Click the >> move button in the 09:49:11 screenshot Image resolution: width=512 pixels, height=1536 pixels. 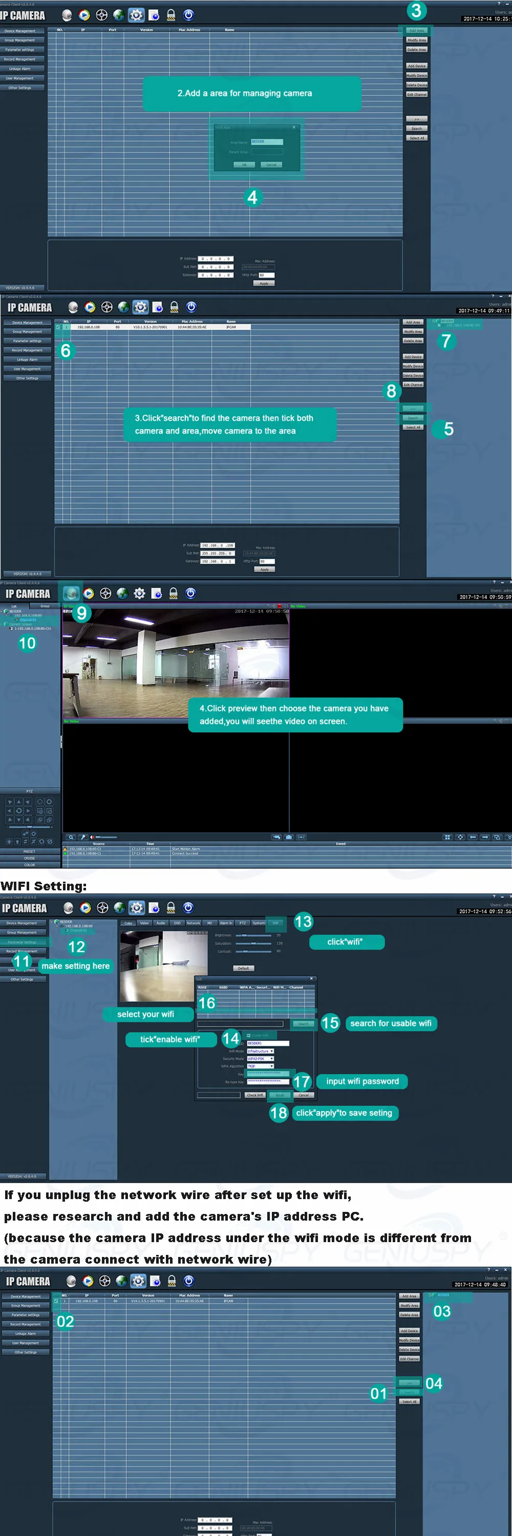[x=413, y=409]
